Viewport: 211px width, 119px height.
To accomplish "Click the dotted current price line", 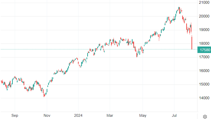I will 100,49.
